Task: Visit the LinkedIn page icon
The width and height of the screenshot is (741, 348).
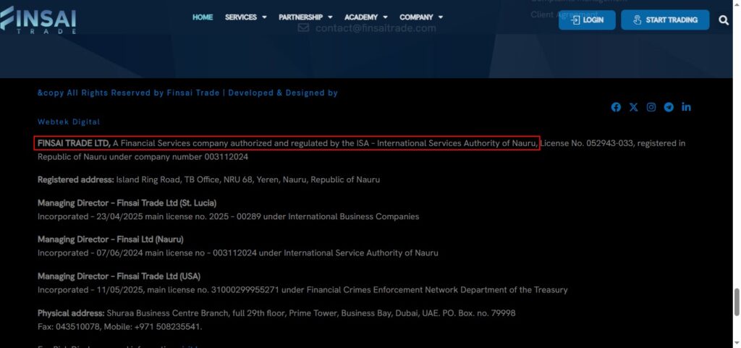Action: click(x=686, y=107)
